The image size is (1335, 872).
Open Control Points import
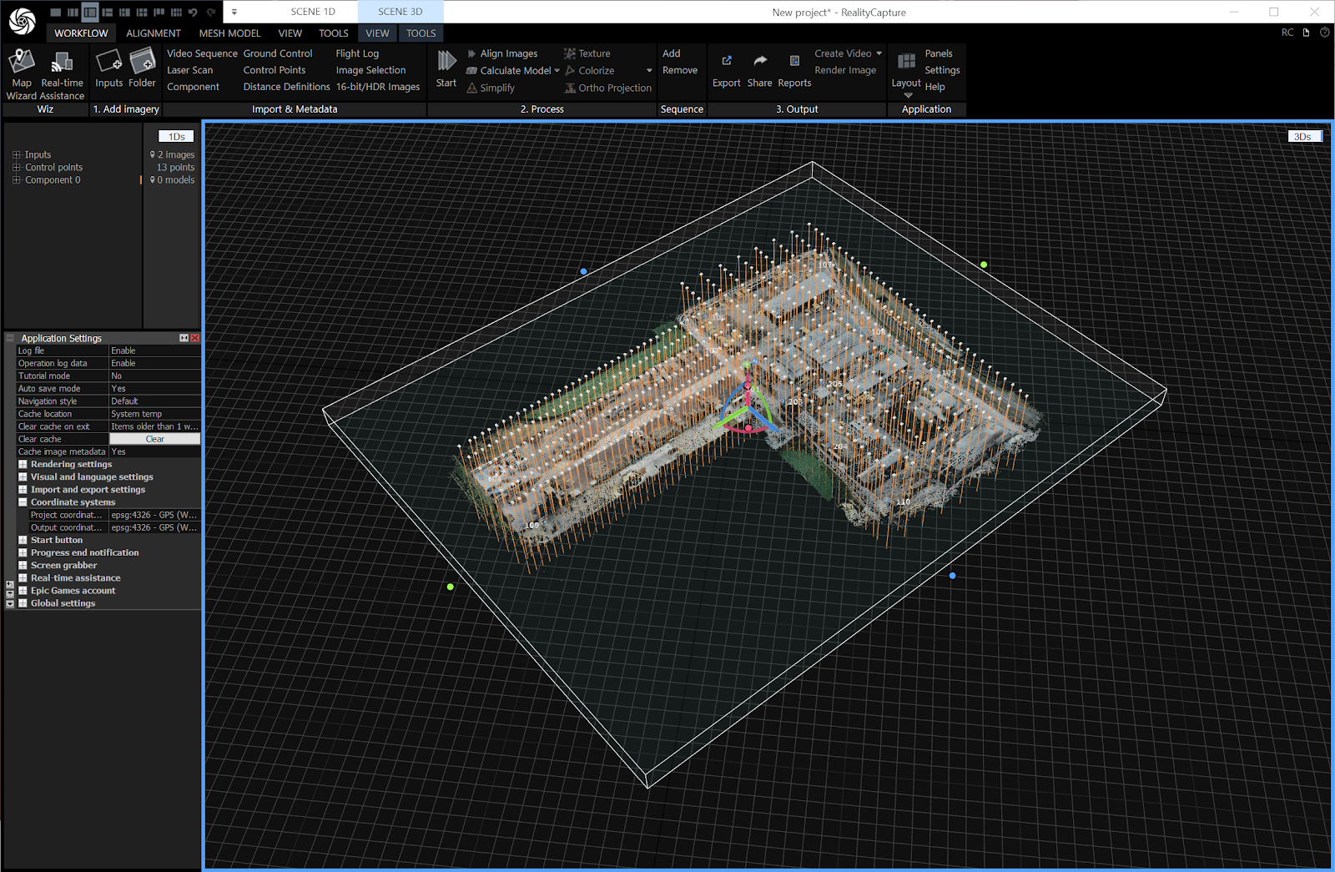[275, 70]
